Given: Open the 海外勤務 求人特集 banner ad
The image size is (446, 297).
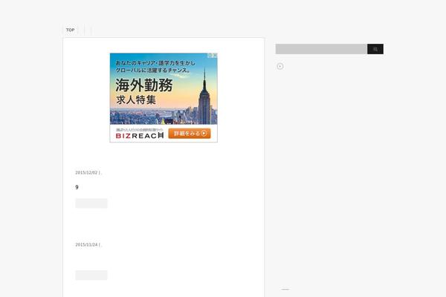Looking at the screenshot, I should [x=164, y=97].
